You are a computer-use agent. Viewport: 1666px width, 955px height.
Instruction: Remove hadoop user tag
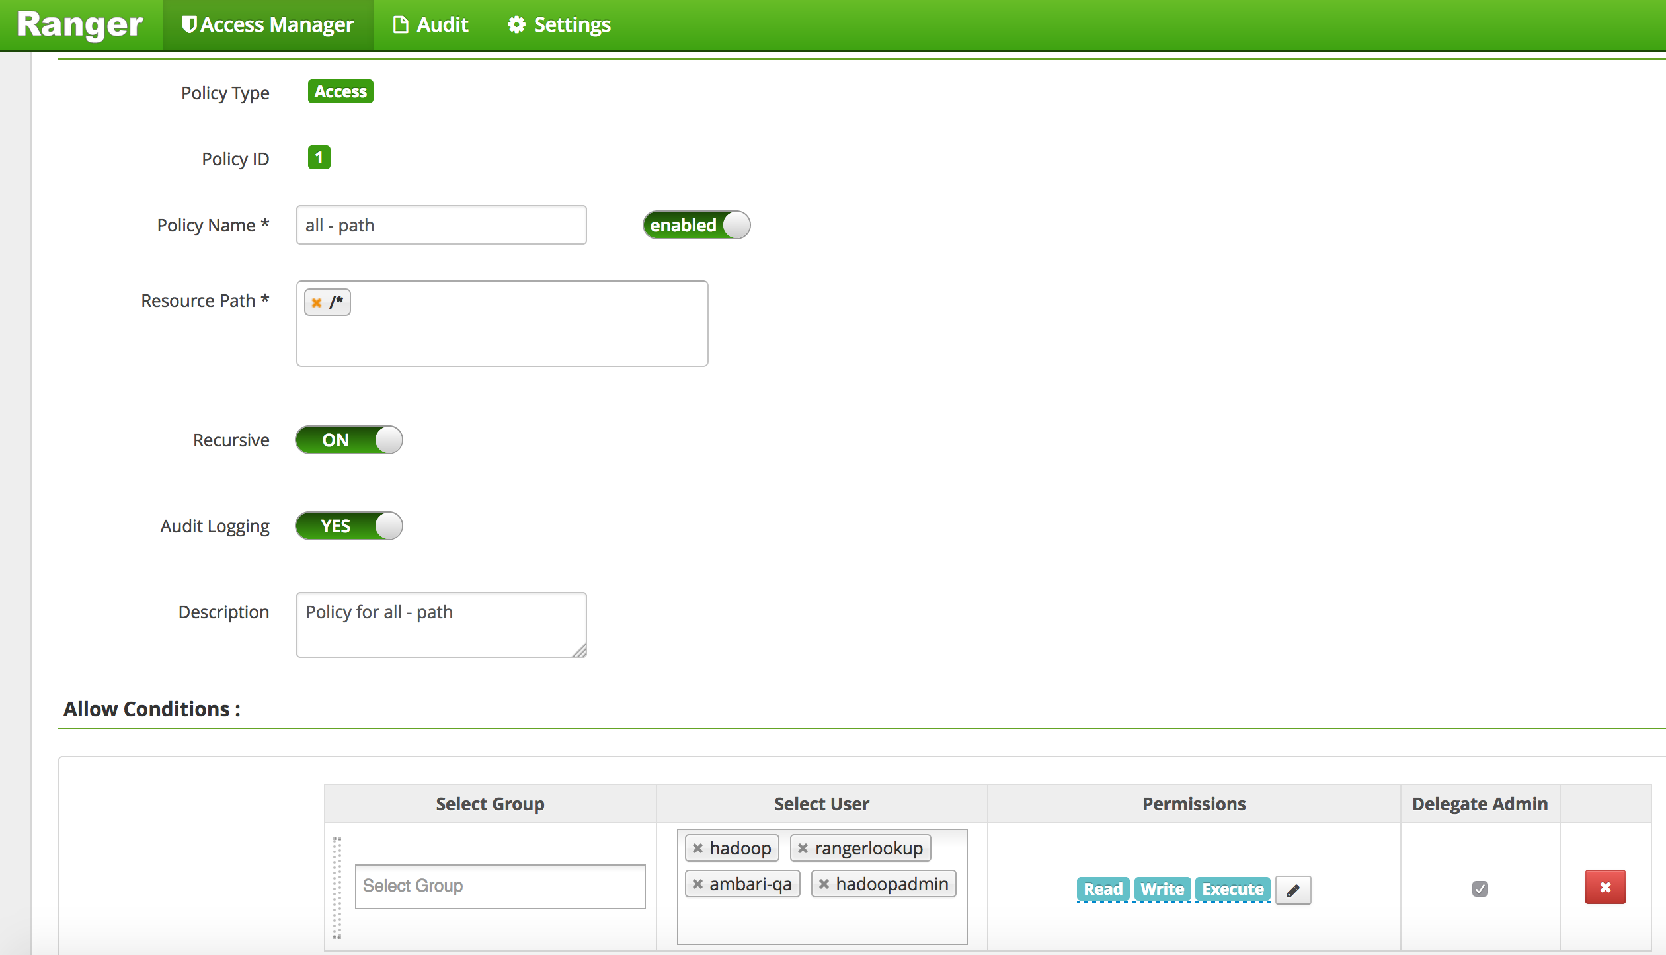tap(697, 849)
